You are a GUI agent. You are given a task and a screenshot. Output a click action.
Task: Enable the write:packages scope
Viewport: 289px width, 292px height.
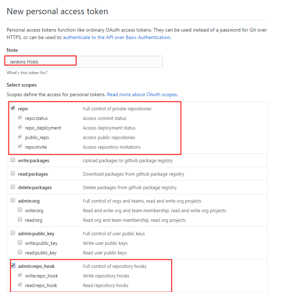click(x=13, y=160)
